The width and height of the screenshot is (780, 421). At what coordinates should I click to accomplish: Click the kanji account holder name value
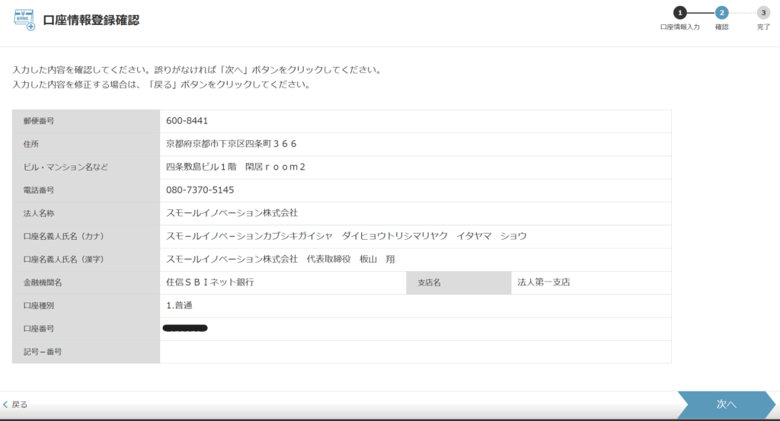point(291,259)
